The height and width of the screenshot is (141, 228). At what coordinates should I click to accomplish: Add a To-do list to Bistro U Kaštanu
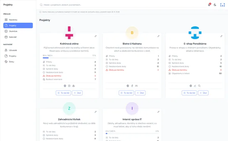click(x=126, y=93)
